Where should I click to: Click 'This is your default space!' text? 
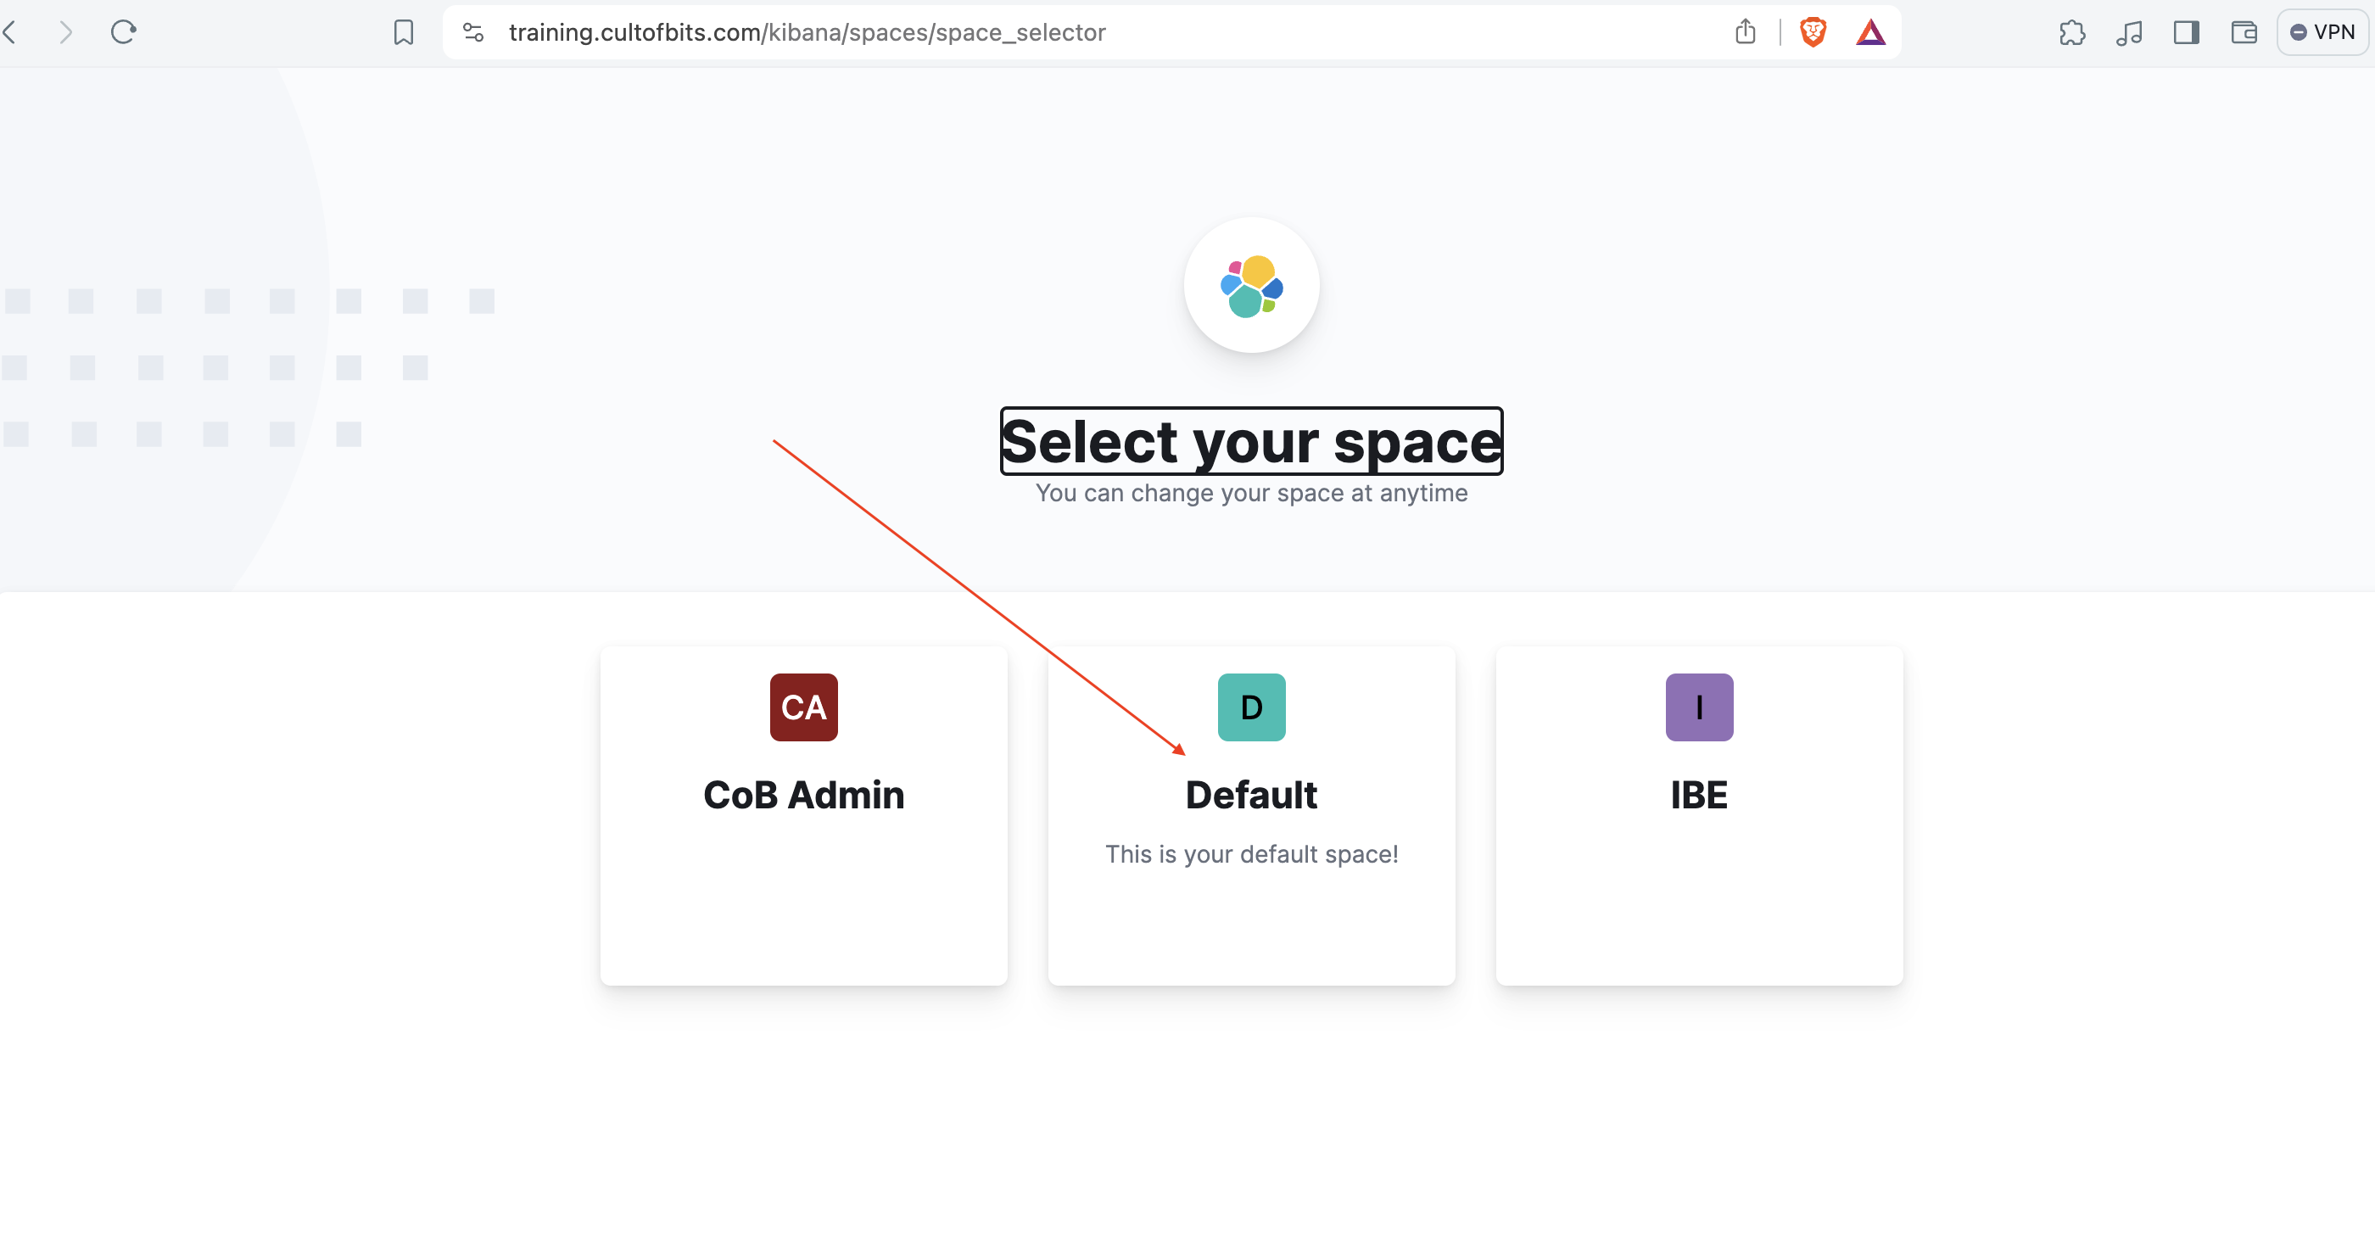coord(1251,853)
